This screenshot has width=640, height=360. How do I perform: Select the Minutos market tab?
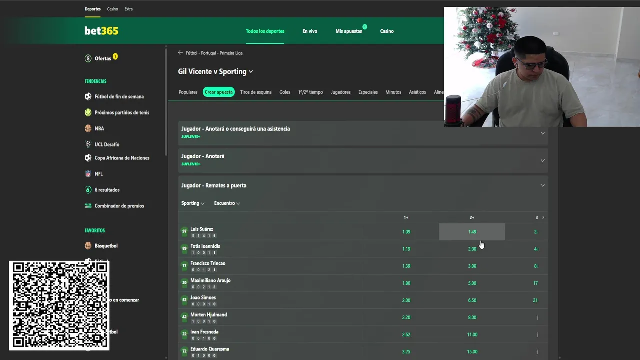pos(393,92)
